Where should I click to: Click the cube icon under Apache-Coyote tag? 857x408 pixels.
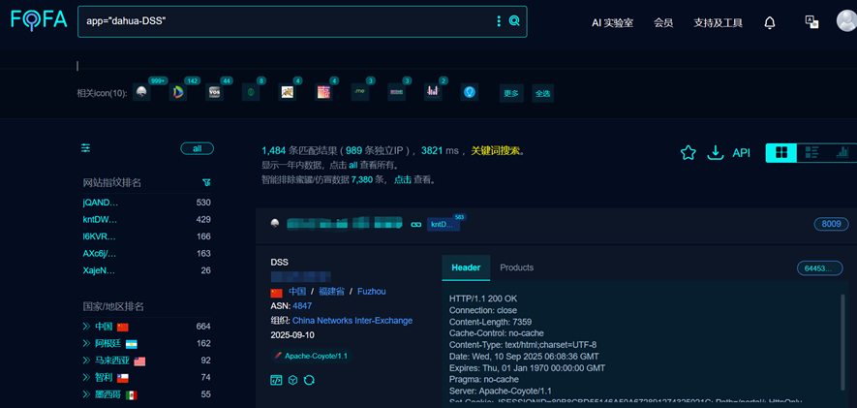pos(292,380)
